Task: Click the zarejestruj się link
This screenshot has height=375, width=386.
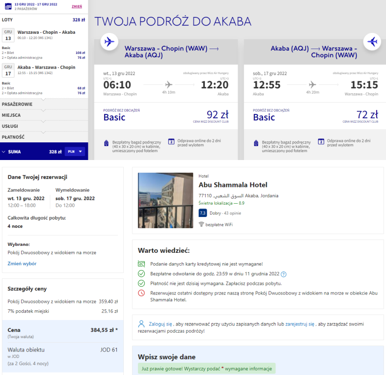Action: tap(300, 324)
